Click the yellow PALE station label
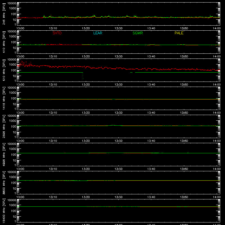Screen dimensions: 225x225 [x=179, y=33]
